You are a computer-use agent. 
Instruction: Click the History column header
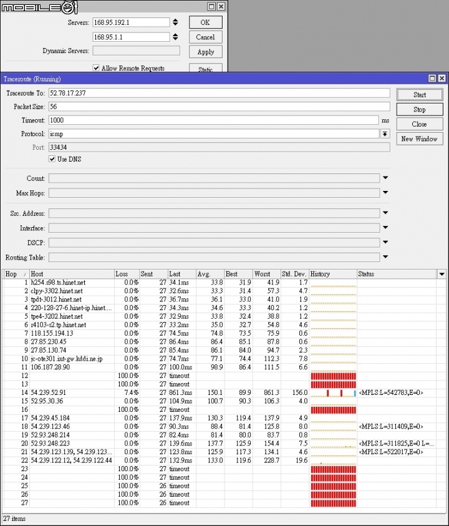coord(333,274)
